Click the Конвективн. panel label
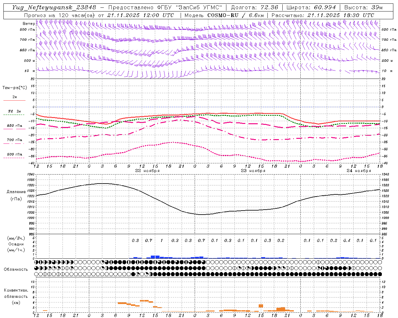 tap(16, 290)
